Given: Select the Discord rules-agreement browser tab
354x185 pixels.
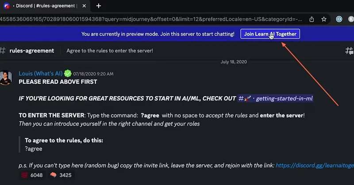Looking at the screenshot, I should coord(44,6).
